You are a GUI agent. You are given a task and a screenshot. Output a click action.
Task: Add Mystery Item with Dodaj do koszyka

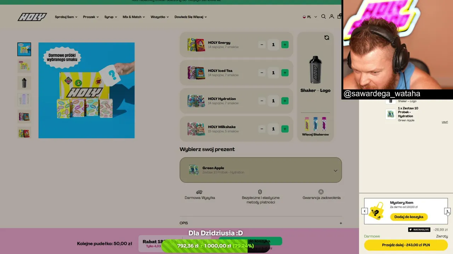[409, 217]
